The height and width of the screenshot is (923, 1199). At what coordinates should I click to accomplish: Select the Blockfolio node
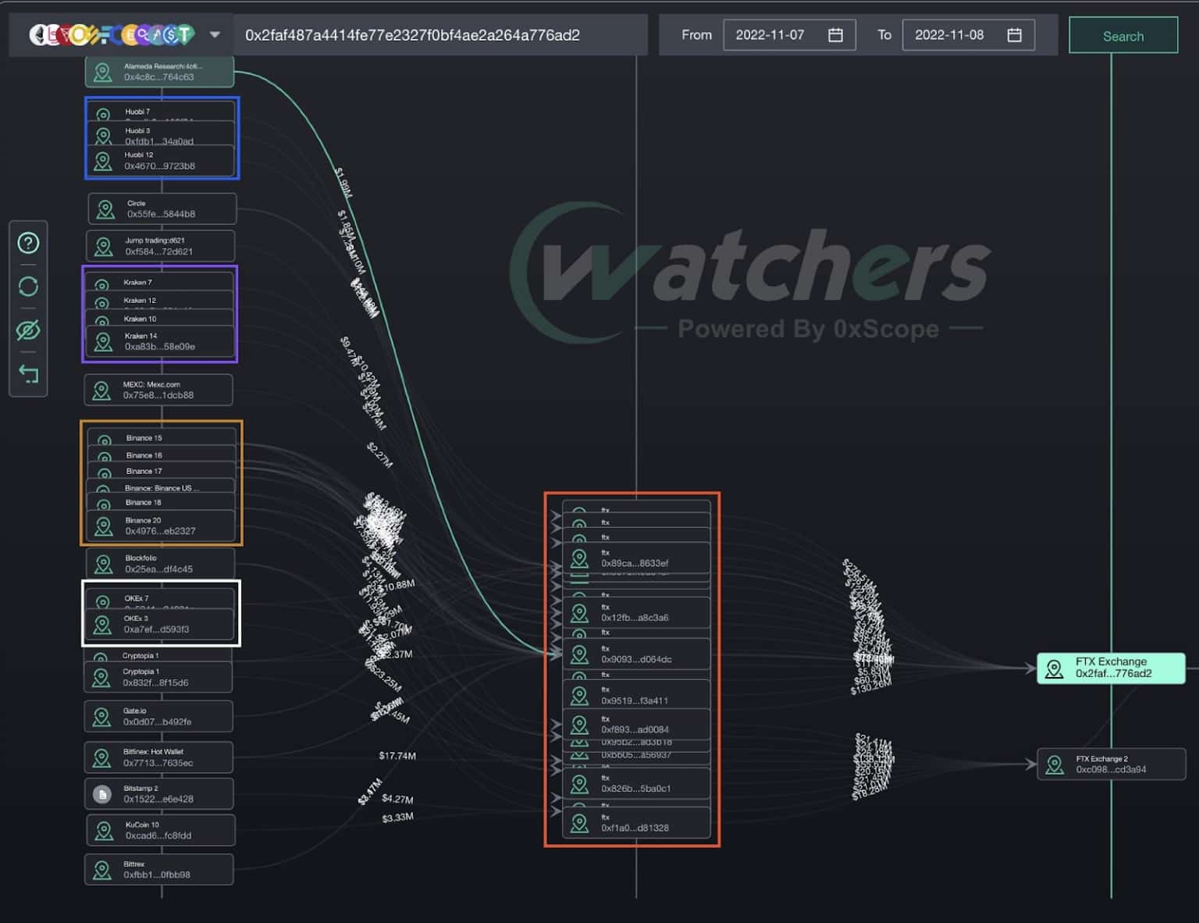point(160,564)
